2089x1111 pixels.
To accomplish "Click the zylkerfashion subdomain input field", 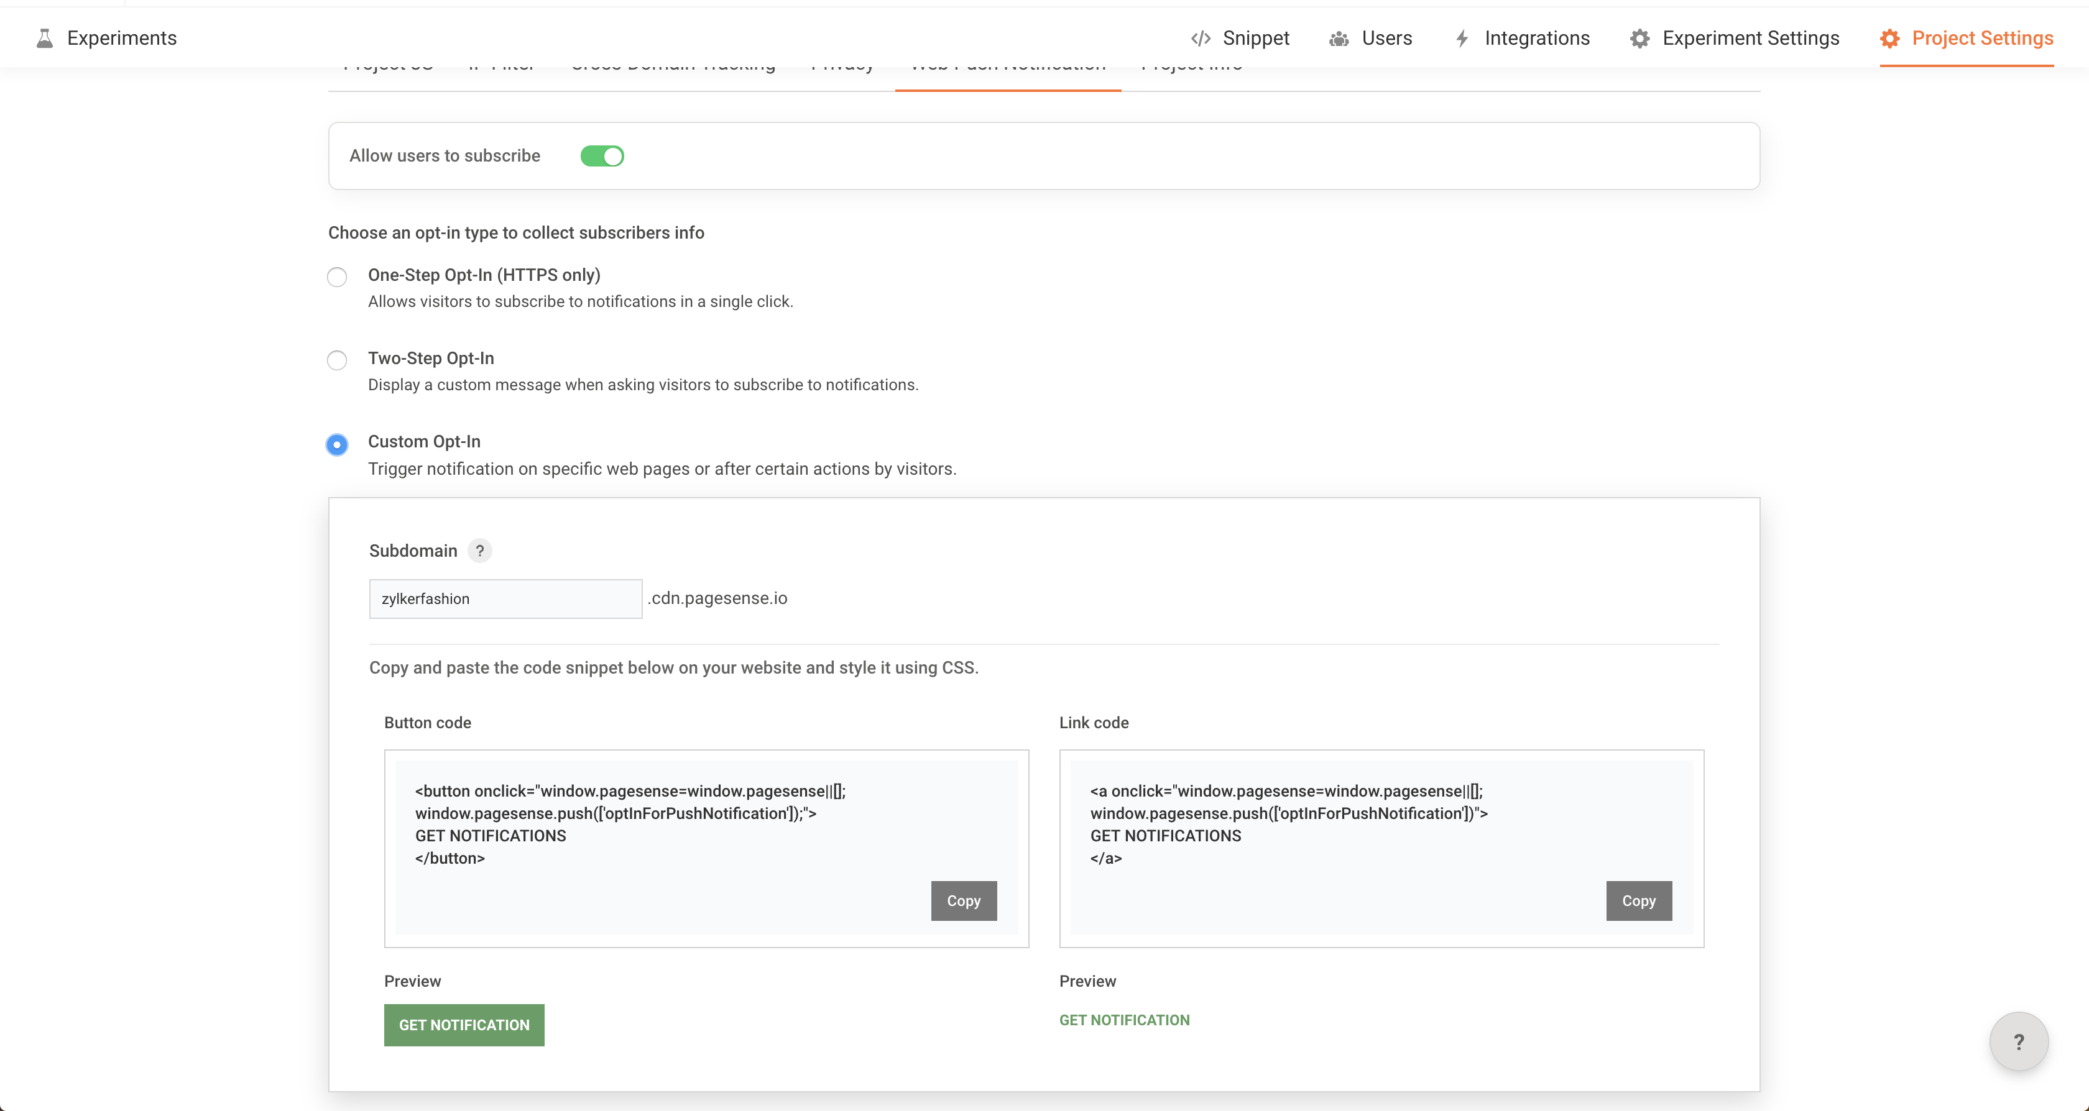I will pos(505,599).
